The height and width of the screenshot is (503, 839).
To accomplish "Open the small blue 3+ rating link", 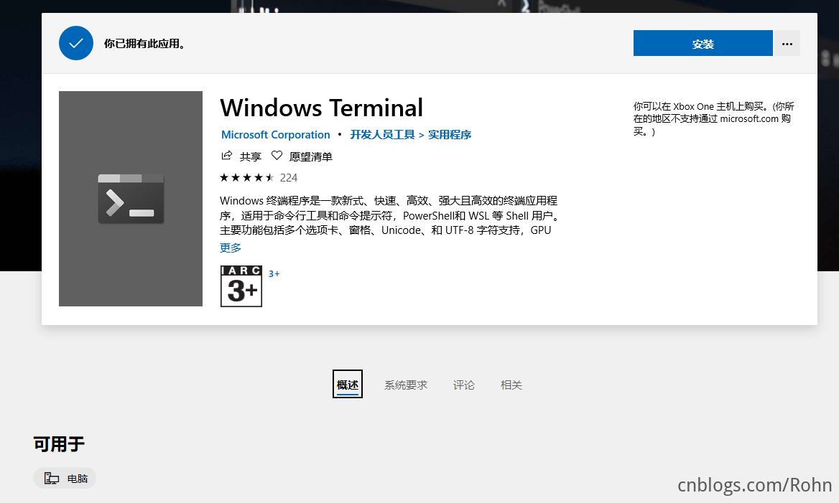I will pyautogui.click(x=274, y=273).
